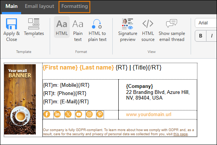Click the YouTube social icon
Image resolution: width=217 pixels, height=145 pixels.
[79, 114]
